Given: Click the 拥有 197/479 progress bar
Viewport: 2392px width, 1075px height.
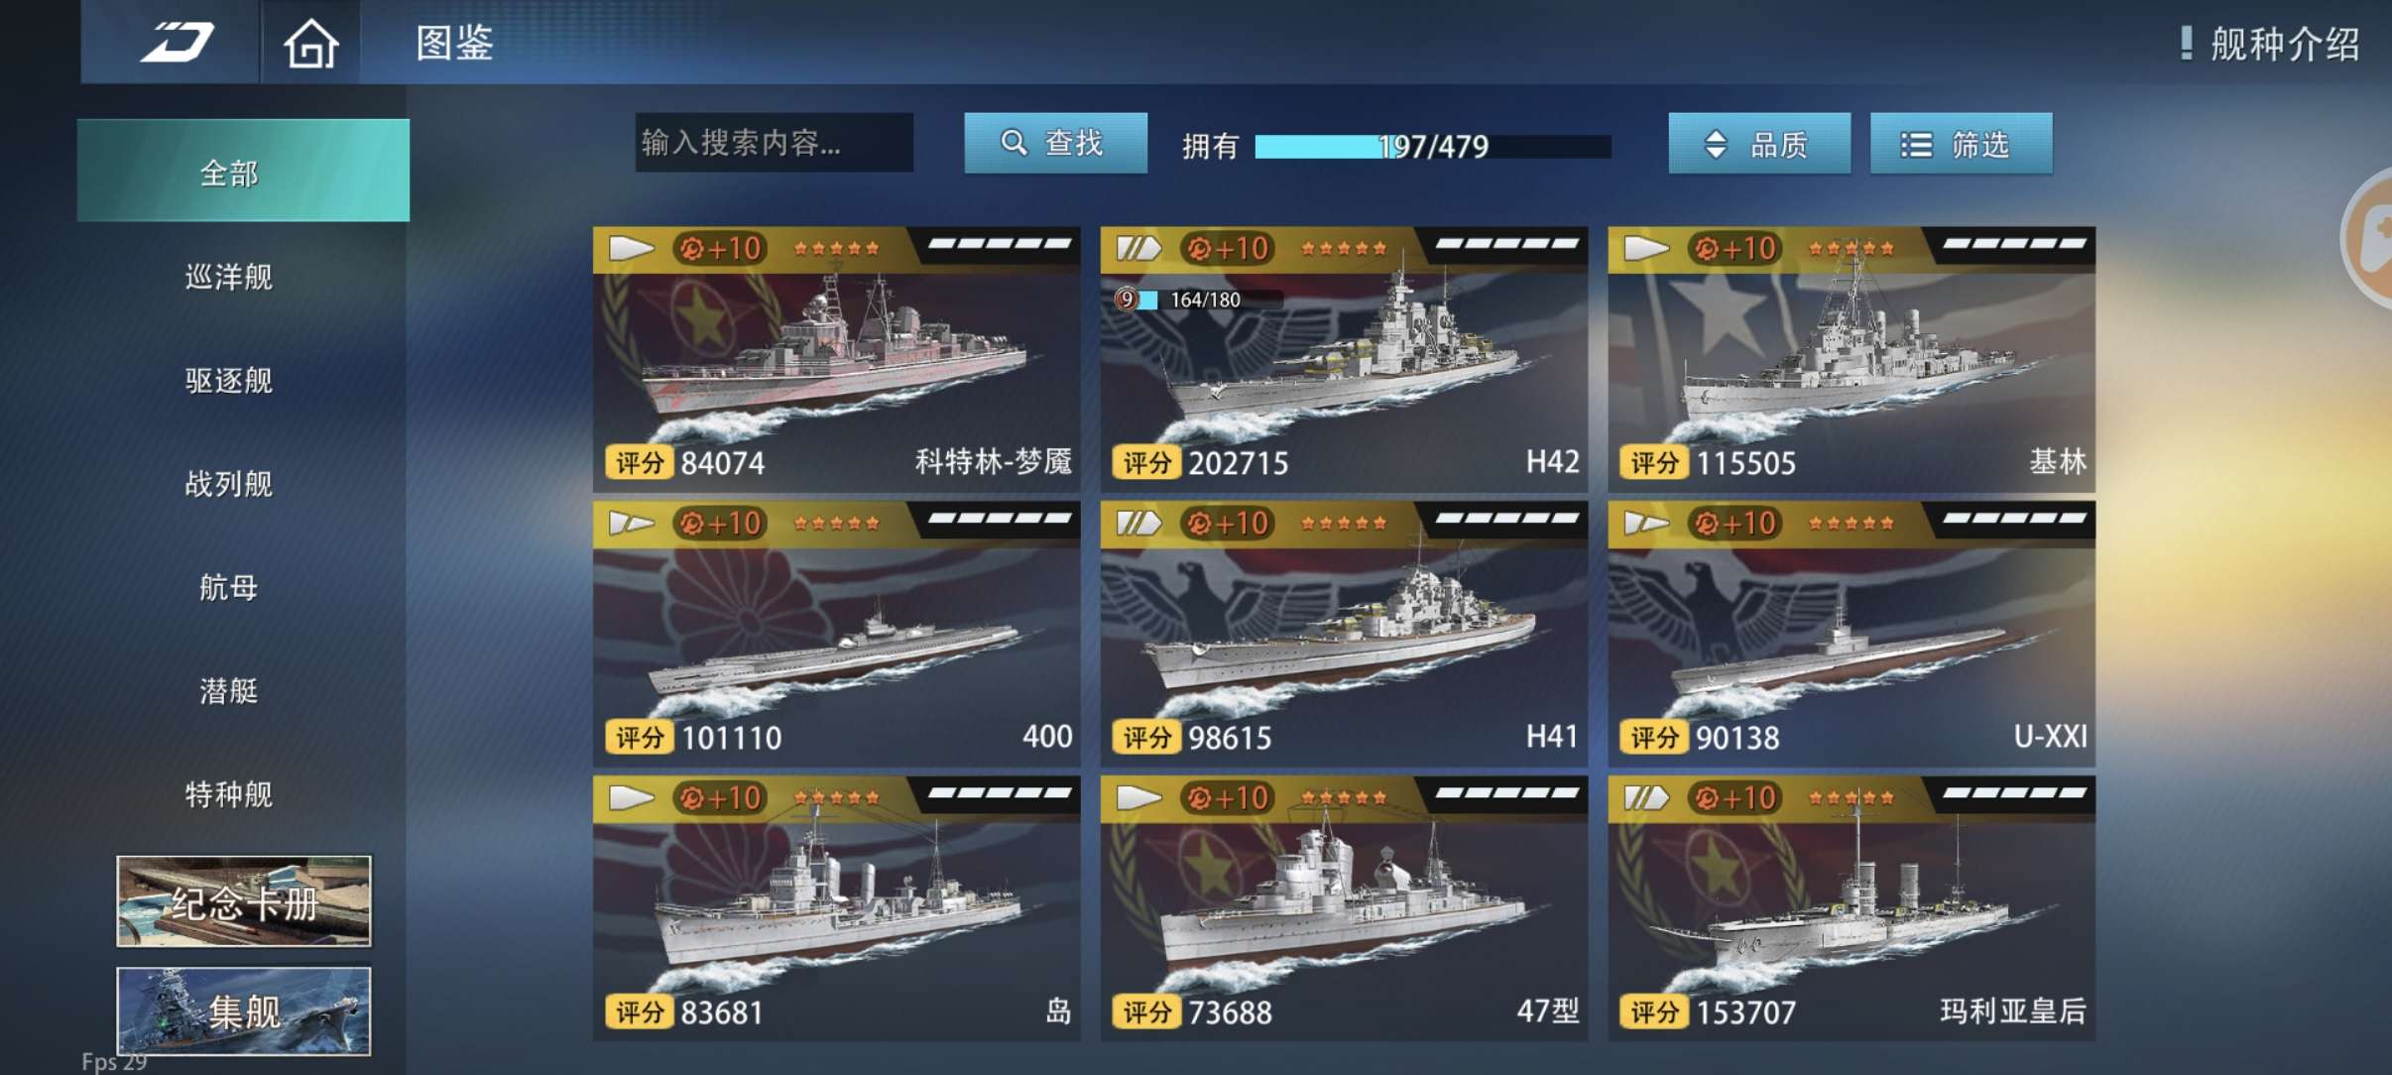Looking at the screenshot, I should click(x=1432, y=147).
